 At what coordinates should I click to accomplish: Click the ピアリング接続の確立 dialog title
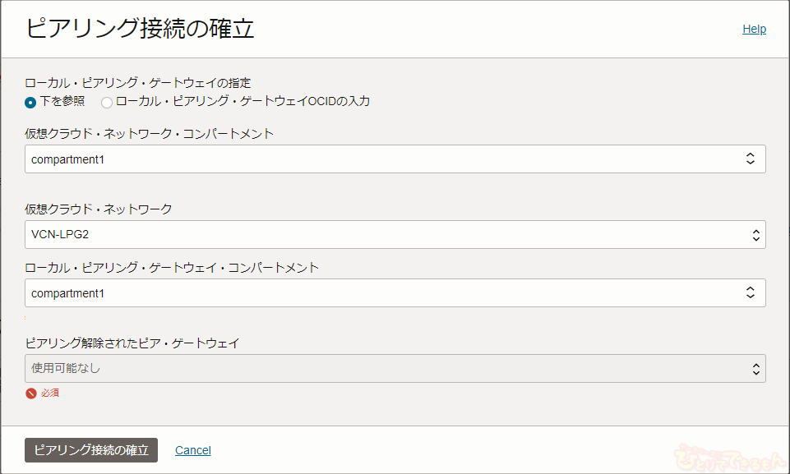pos(141,29)
